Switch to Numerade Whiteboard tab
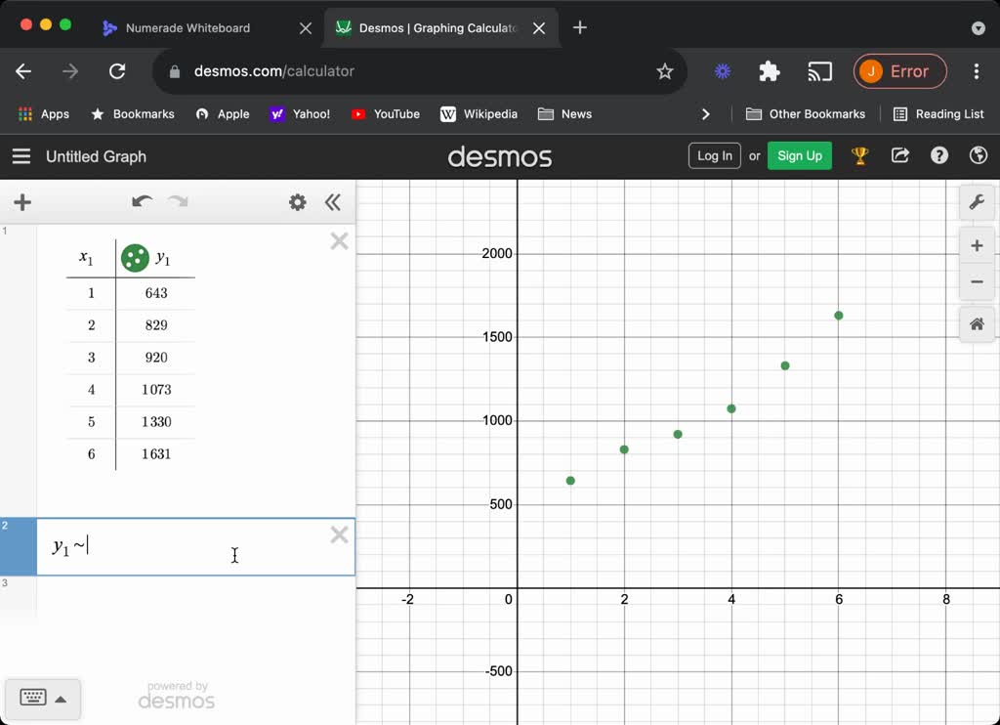The width and height of the screenshot is (1000, 725). coord(187,28)
